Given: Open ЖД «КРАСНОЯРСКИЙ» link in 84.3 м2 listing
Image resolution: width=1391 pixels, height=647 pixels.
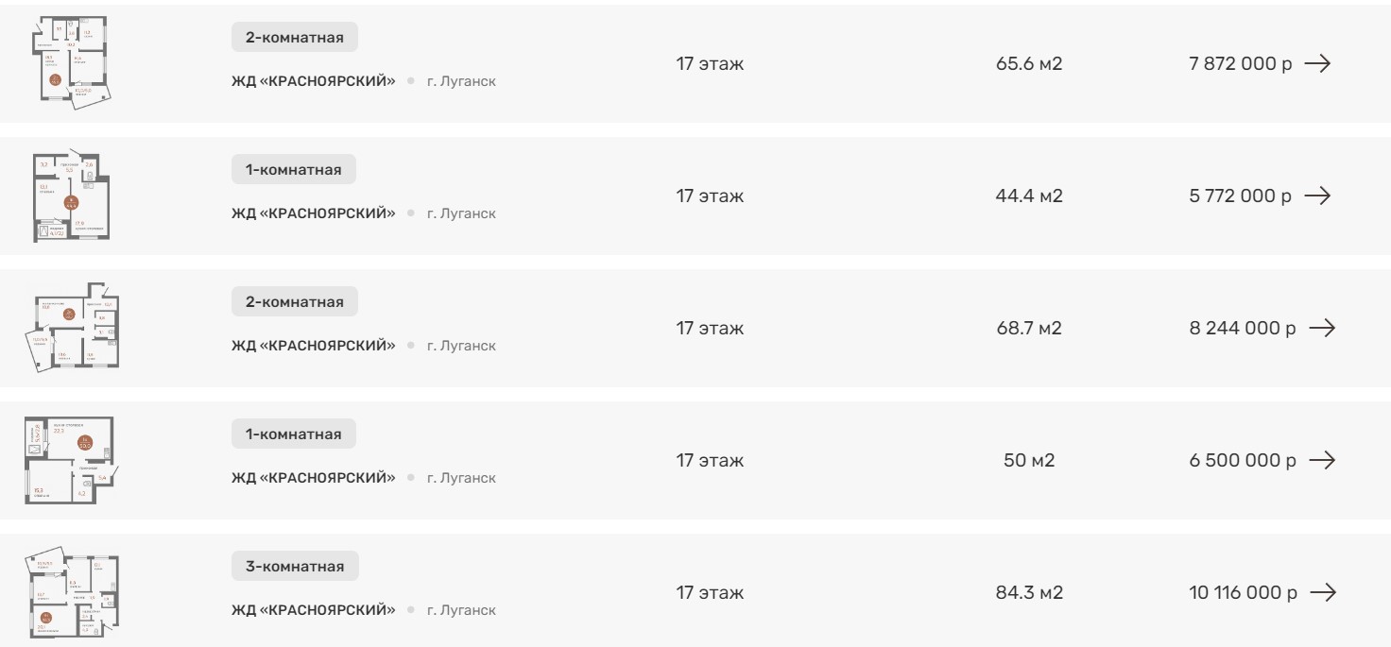Looking at the screenshot, I should pos(314,610).
